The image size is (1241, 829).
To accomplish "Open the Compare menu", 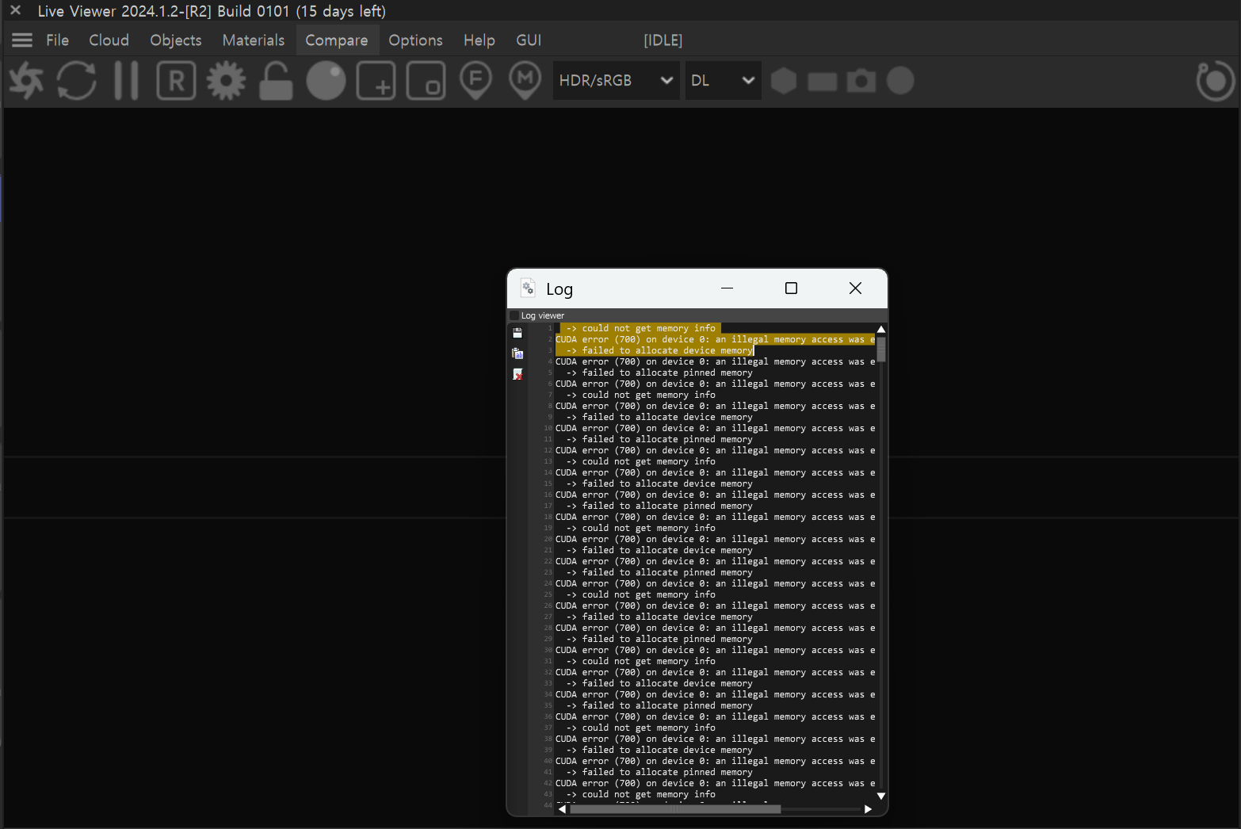I will click(337, 40).
